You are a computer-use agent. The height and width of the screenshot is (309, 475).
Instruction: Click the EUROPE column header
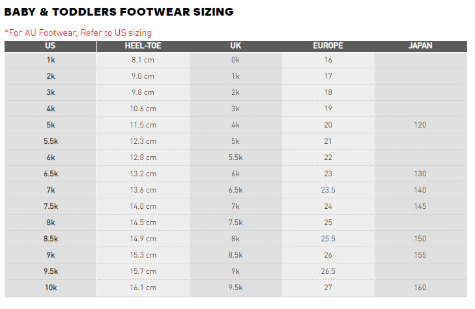pyautogui.click(x=328, y=46)
